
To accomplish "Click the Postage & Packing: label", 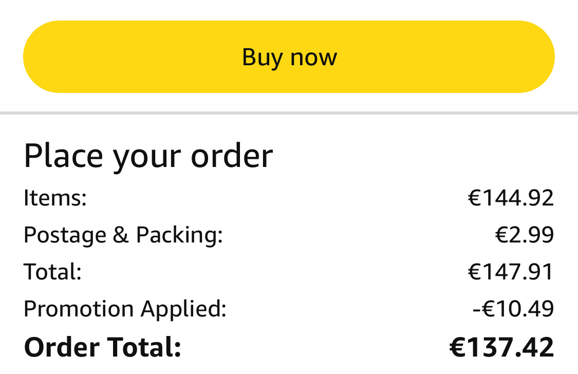I will point(123,236).
